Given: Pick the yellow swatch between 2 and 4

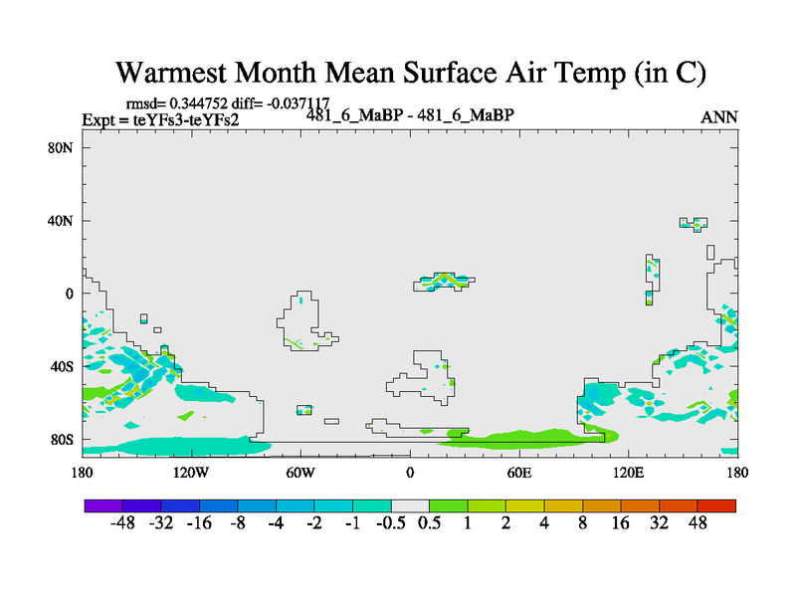Looking at the screenshot, I should click(524, 505).
